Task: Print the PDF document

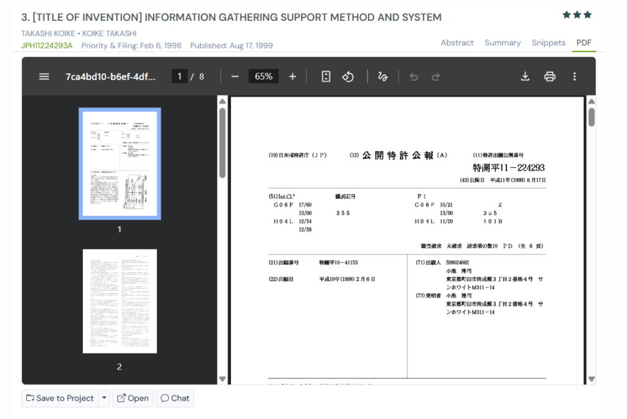Action: click(550, 76)
